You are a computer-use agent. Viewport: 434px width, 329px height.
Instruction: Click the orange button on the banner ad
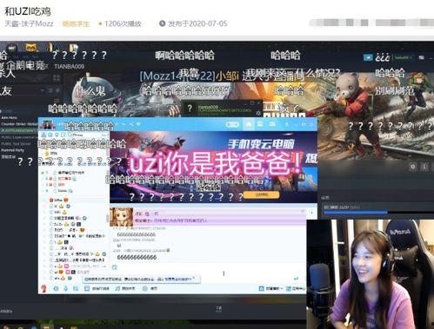261,194
